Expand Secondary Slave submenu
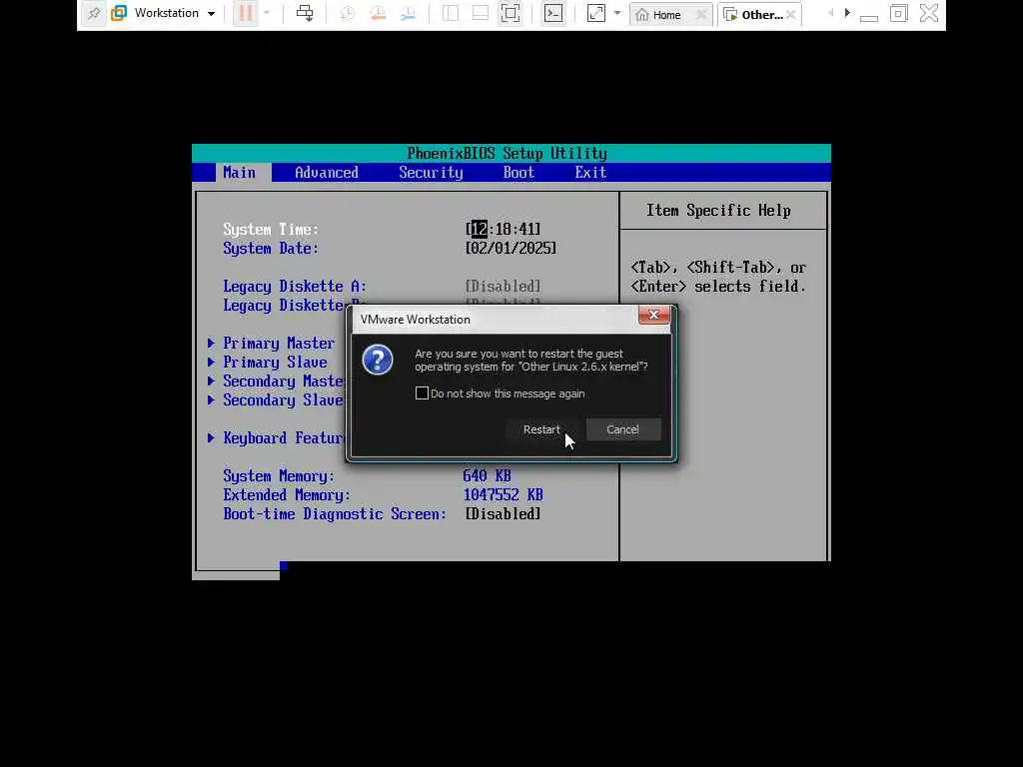Viewport: 1023px width, 767px height. 276,399
